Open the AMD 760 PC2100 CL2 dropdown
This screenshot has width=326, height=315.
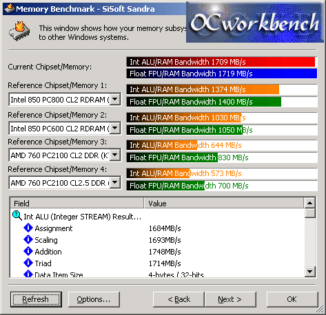tap(115, 155)
